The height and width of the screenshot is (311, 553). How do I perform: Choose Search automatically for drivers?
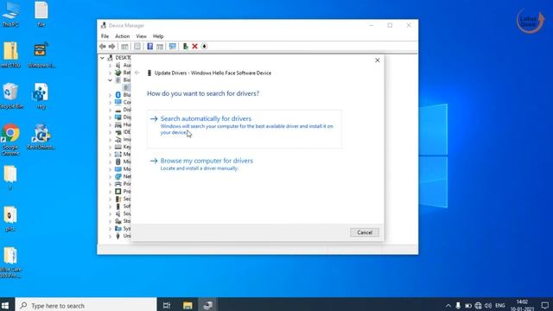click(244, 129)
